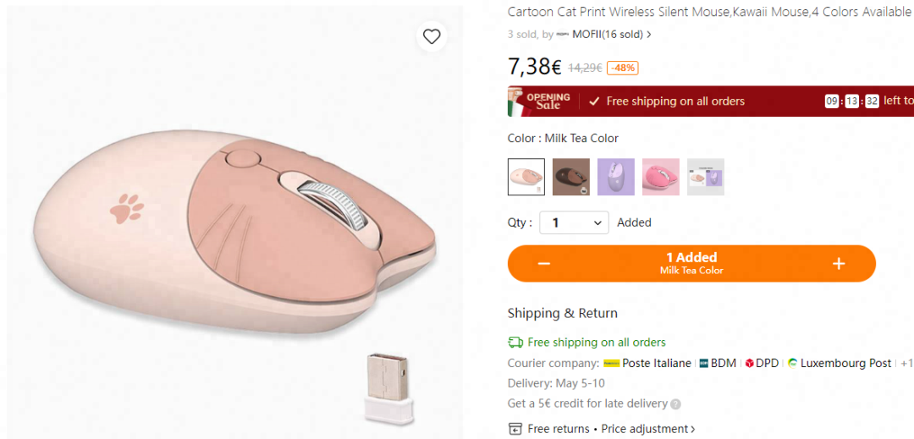The image size is (914, 439).
Task: Click the late delivery credit help icon
Action: point(676,404)
